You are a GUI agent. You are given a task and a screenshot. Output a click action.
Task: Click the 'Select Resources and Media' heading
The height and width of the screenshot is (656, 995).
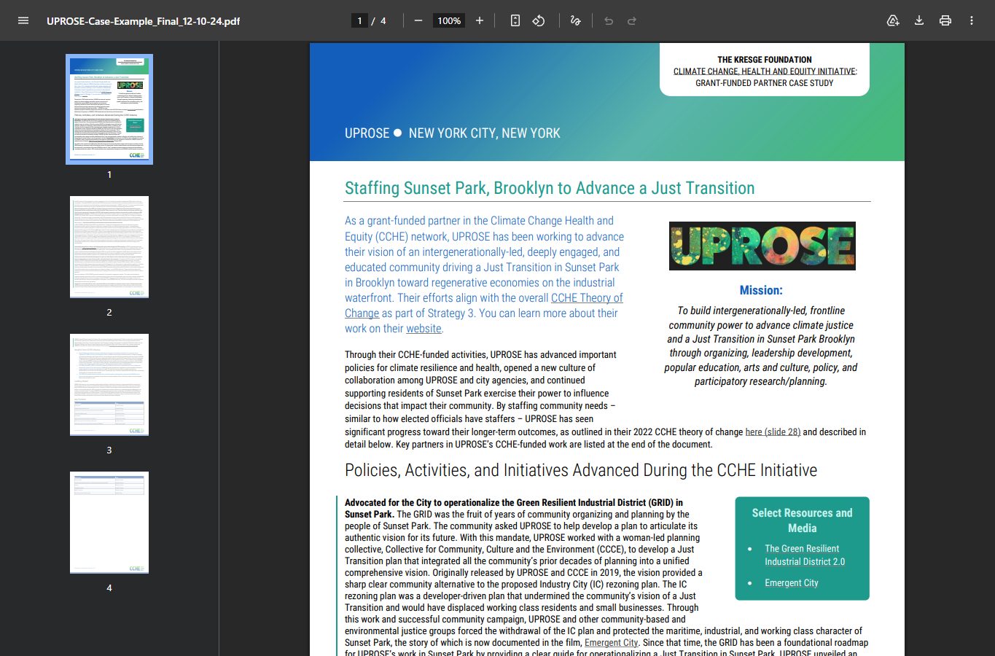pos(802,520)
